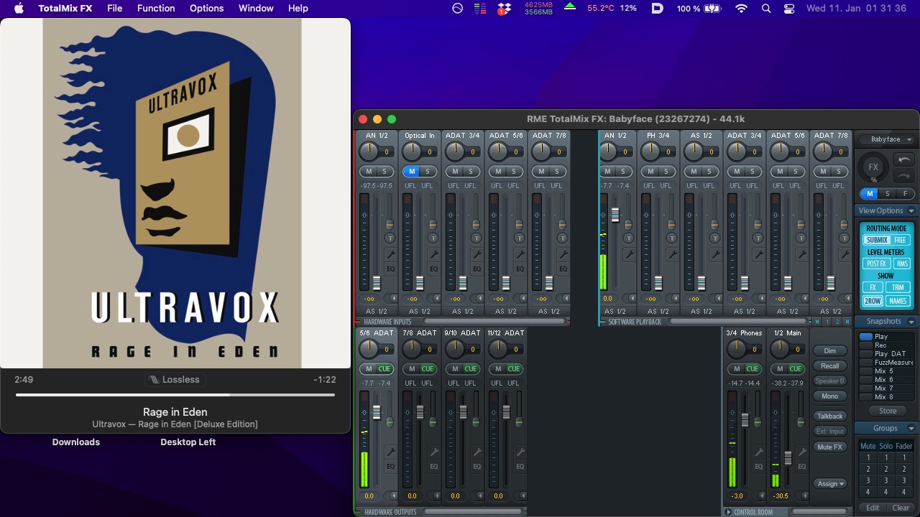Image resolution: width=920 pixels, height=517 pixels.
Task: Open settings wrench on software playback PH 3/4
Action: [672, 254]
